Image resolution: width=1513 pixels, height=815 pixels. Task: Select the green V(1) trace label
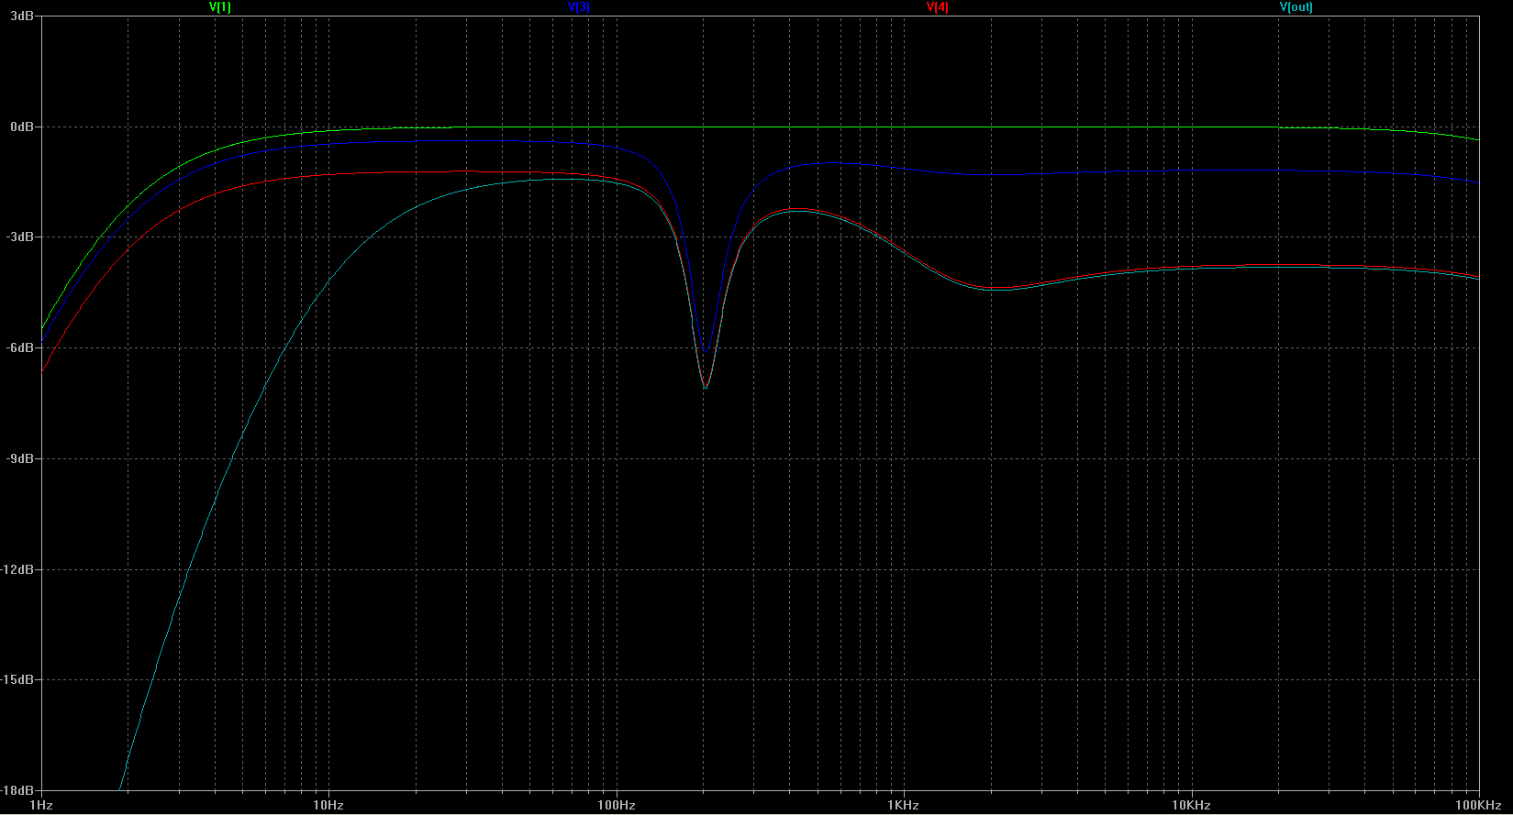[220, 7]
